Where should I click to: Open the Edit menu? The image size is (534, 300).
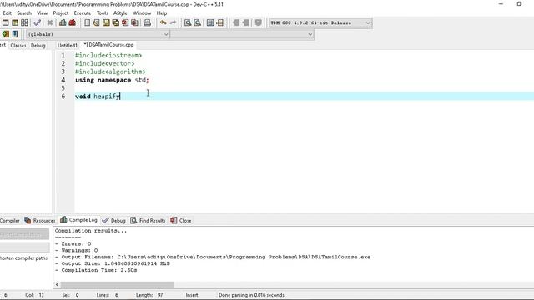pos(8,13)
